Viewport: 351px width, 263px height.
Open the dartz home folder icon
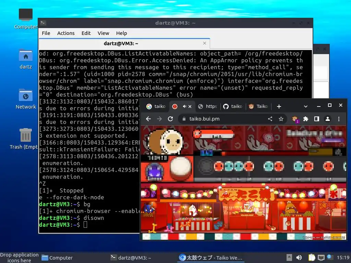[x=25, y=59]
